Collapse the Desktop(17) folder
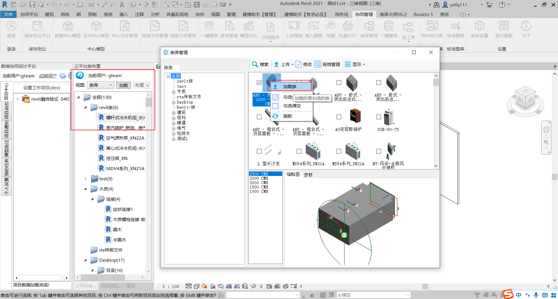 click(85, 260)
